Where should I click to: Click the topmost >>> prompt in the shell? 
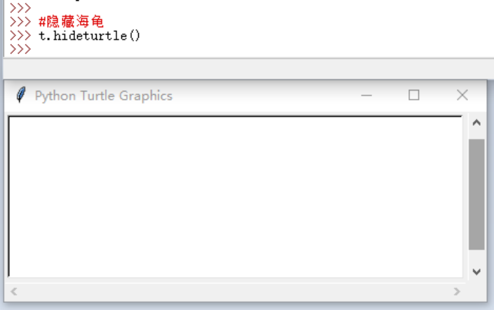tap(20, 8)
